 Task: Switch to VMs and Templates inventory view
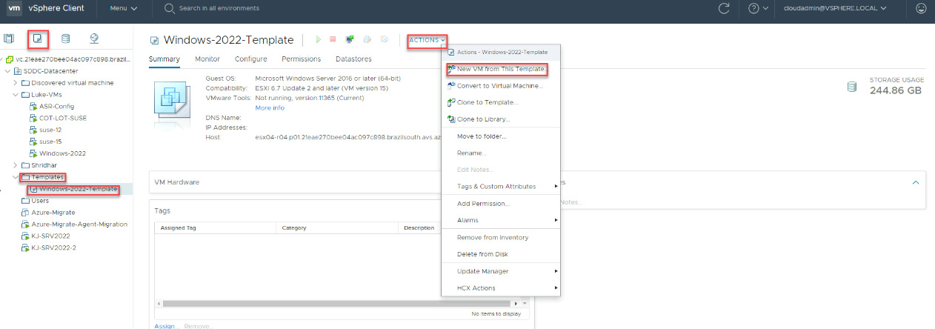point(38,39)
